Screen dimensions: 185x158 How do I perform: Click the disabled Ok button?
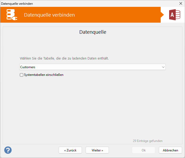pyautogui.click(x=144, y=150)
